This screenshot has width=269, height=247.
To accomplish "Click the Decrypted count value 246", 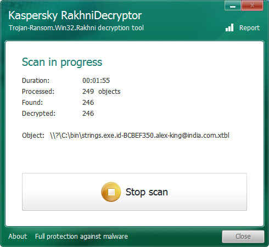I will pyautogui.click(x=88, y=114).
